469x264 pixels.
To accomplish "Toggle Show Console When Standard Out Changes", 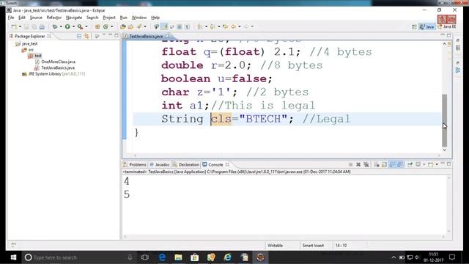I will click(392, 164).
